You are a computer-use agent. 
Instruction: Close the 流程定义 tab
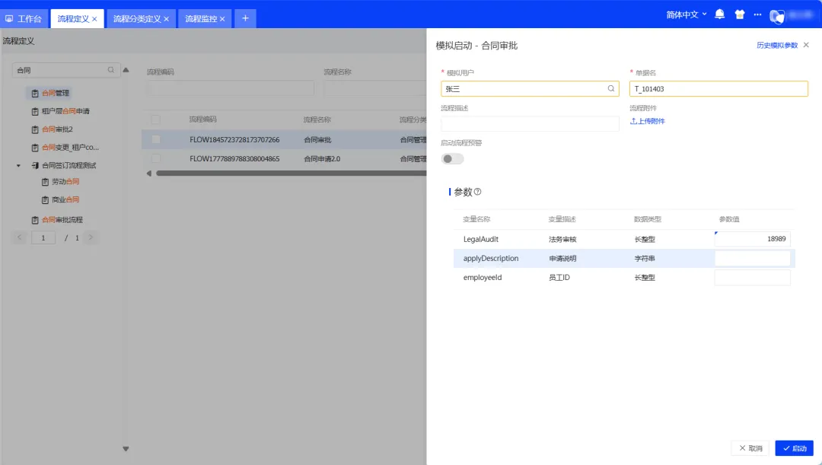coord(94,19)
